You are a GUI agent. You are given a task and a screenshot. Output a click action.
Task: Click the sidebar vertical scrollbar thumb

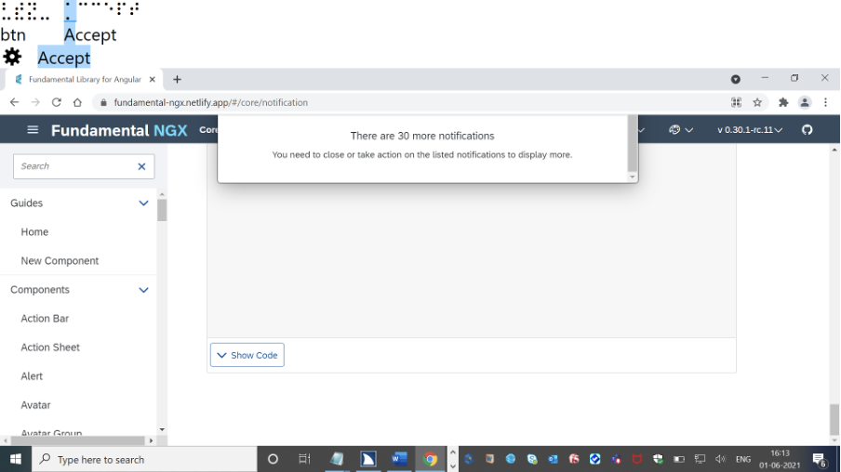click(x=162, y=210)
